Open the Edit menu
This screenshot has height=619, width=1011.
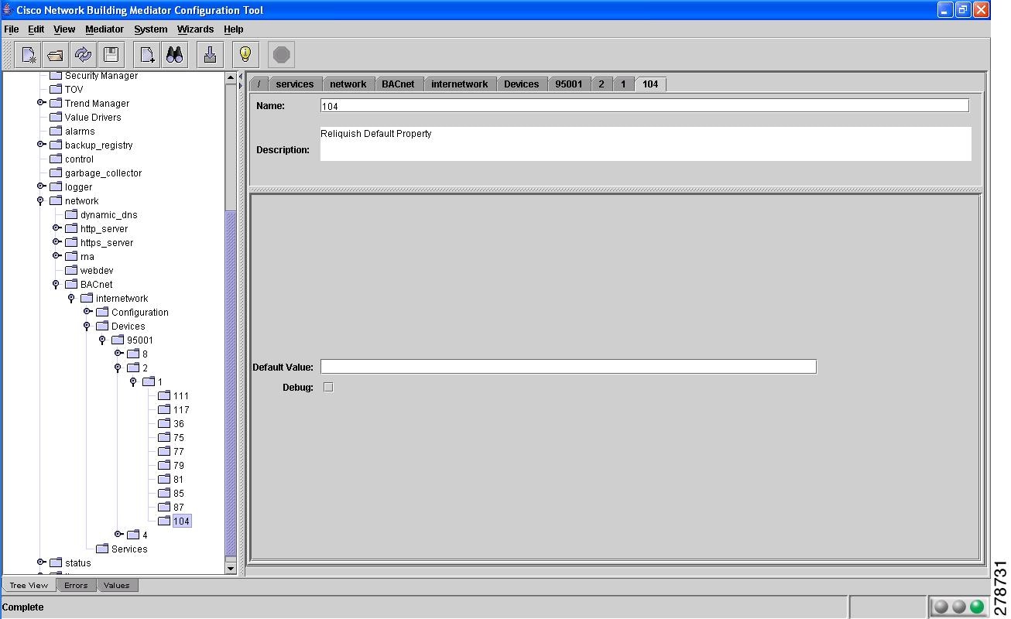coord(36,29)
